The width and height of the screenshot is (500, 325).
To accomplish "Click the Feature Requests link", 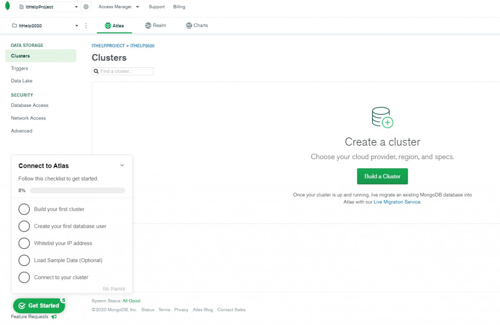I will pyautogui.click(x=30, y=317).
